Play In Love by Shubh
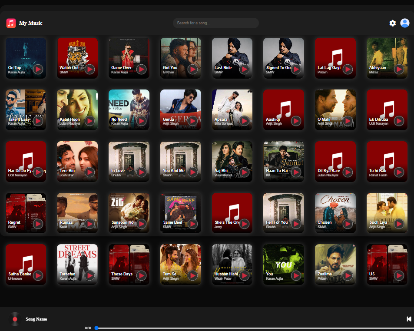Viewport: 414px width, 331px height. point(141,172)
